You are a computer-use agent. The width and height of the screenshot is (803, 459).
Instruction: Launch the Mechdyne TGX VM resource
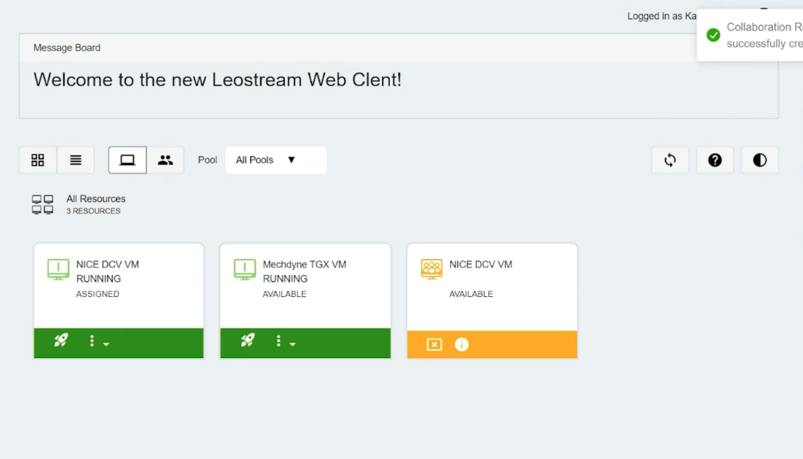[247, 341]
